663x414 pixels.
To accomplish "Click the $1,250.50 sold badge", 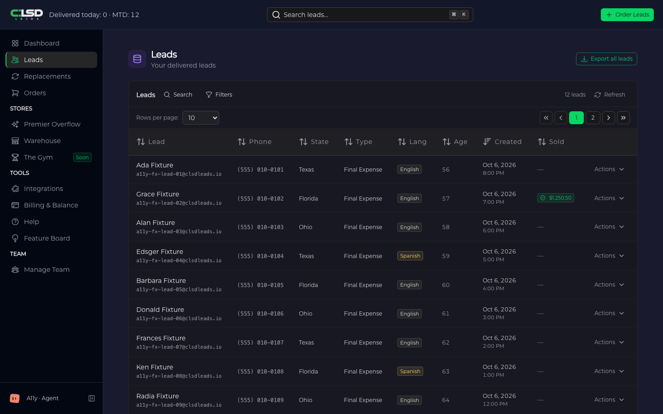I will click(x=556, y=198).
